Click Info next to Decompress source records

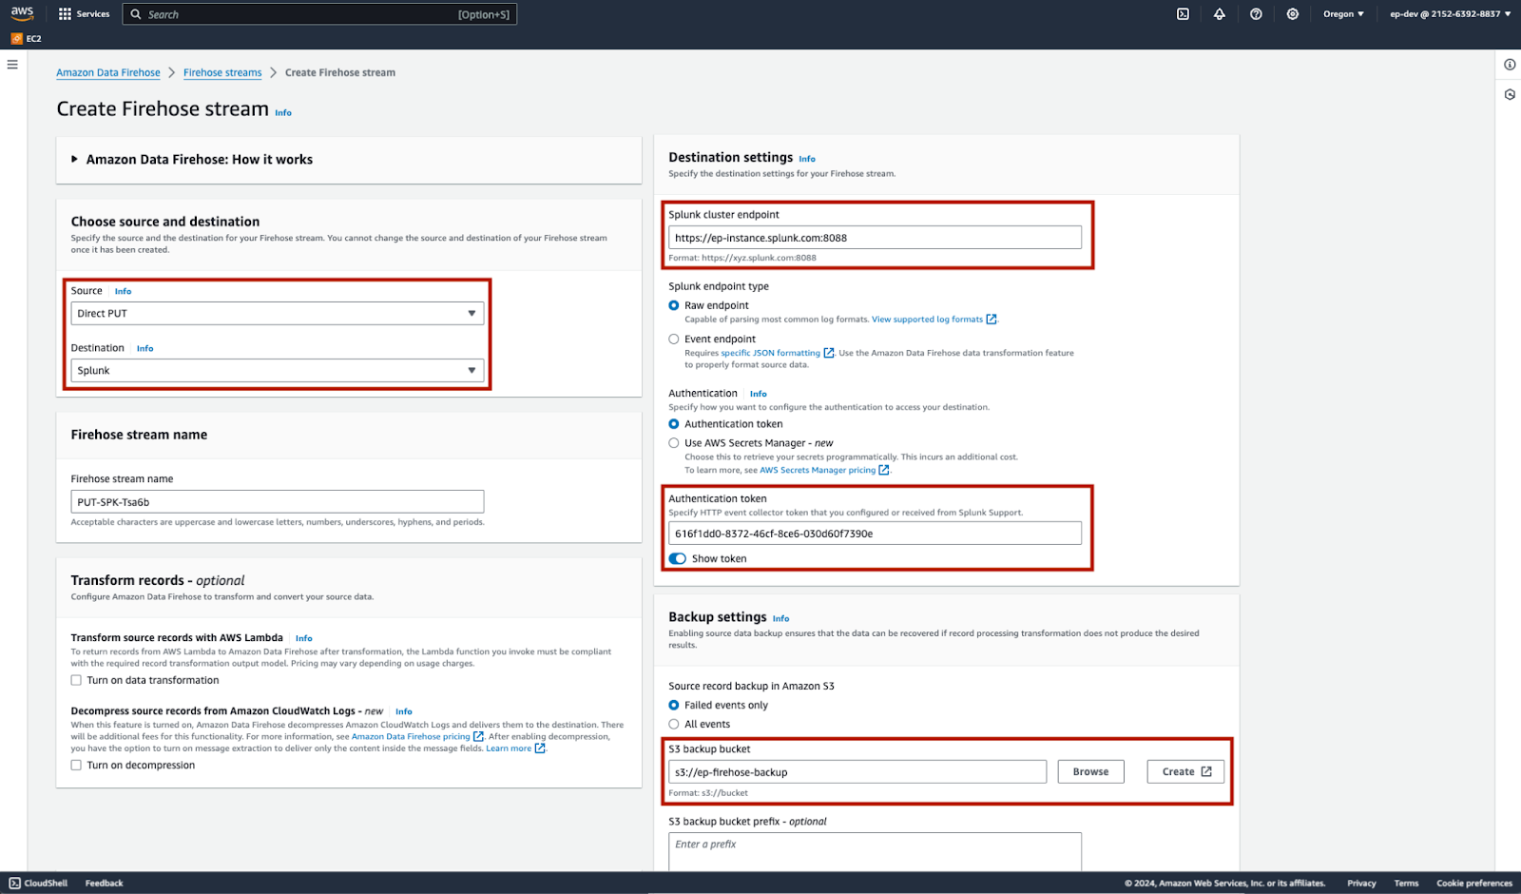tap(404, 712)
